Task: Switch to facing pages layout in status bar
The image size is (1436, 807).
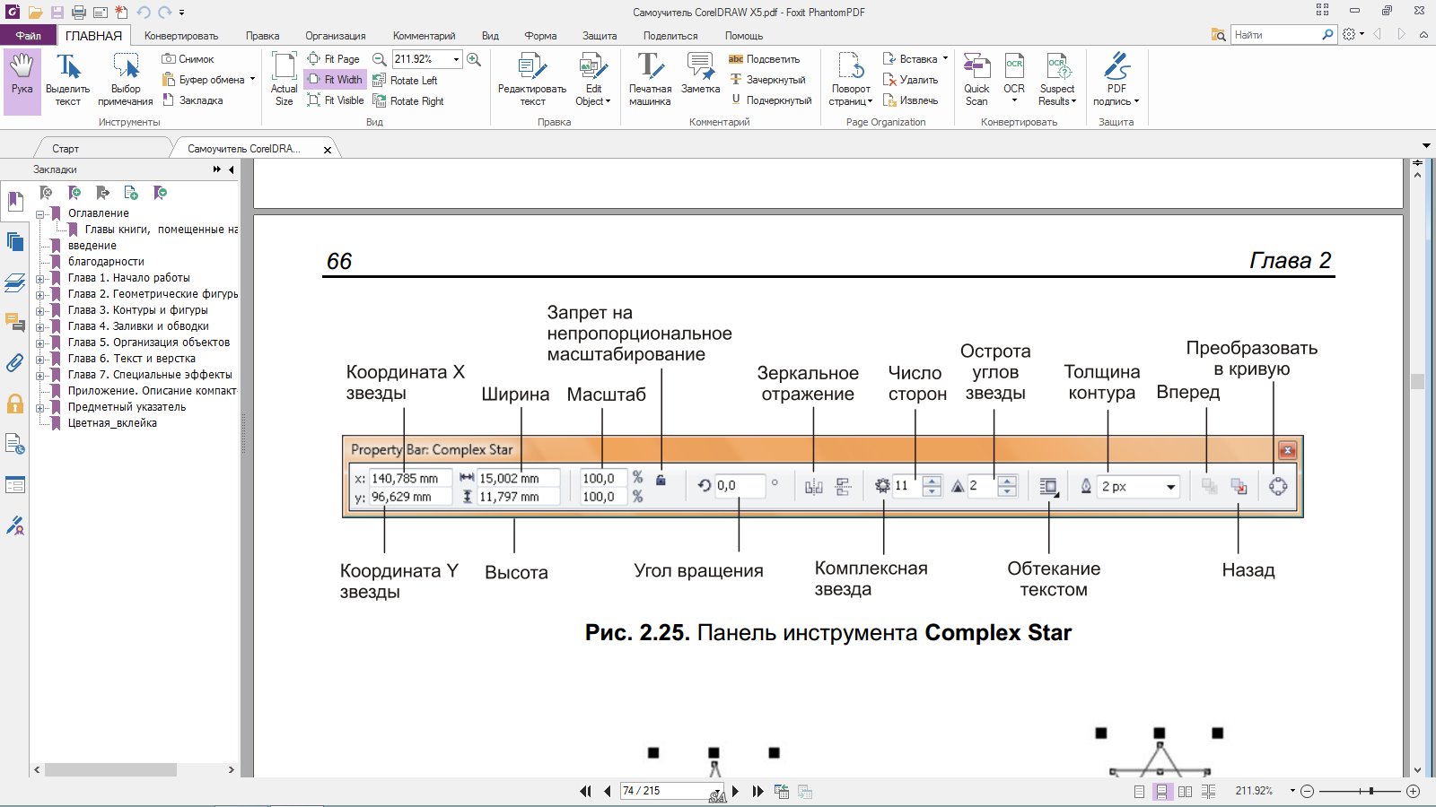Action: tap(1185, 792)
